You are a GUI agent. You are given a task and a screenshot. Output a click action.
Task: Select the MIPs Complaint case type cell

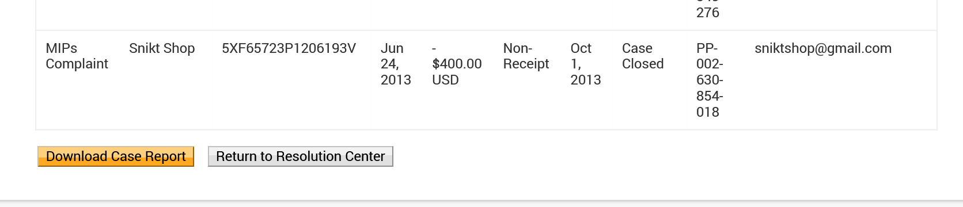click(77, 56)
